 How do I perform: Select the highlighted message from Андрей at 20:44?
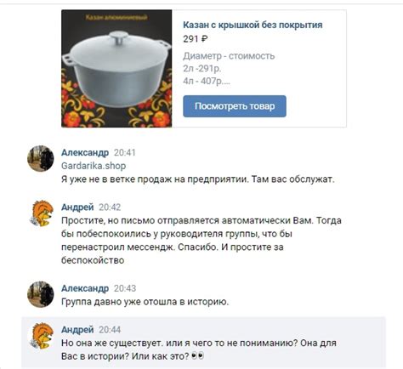coord(203,342)
